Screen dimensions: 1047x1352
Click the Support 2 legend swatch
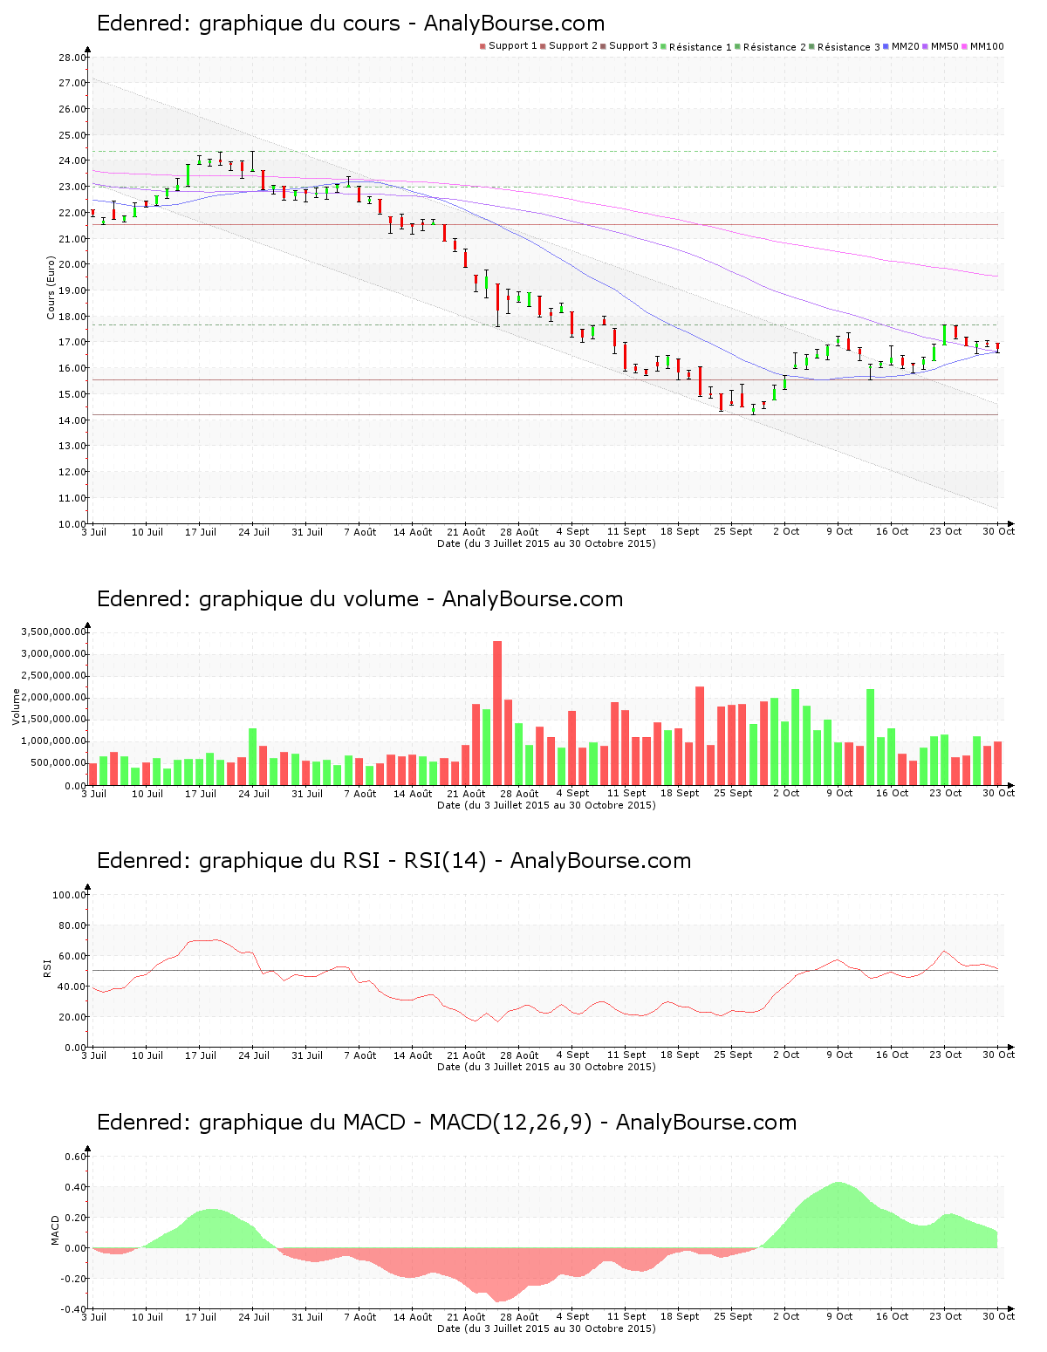(x=543, y=46)
